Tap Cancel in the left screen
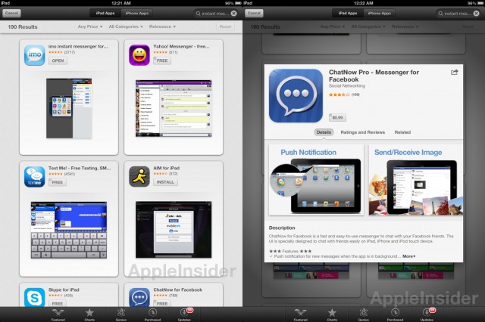485x322 pixels. point(11,13)
